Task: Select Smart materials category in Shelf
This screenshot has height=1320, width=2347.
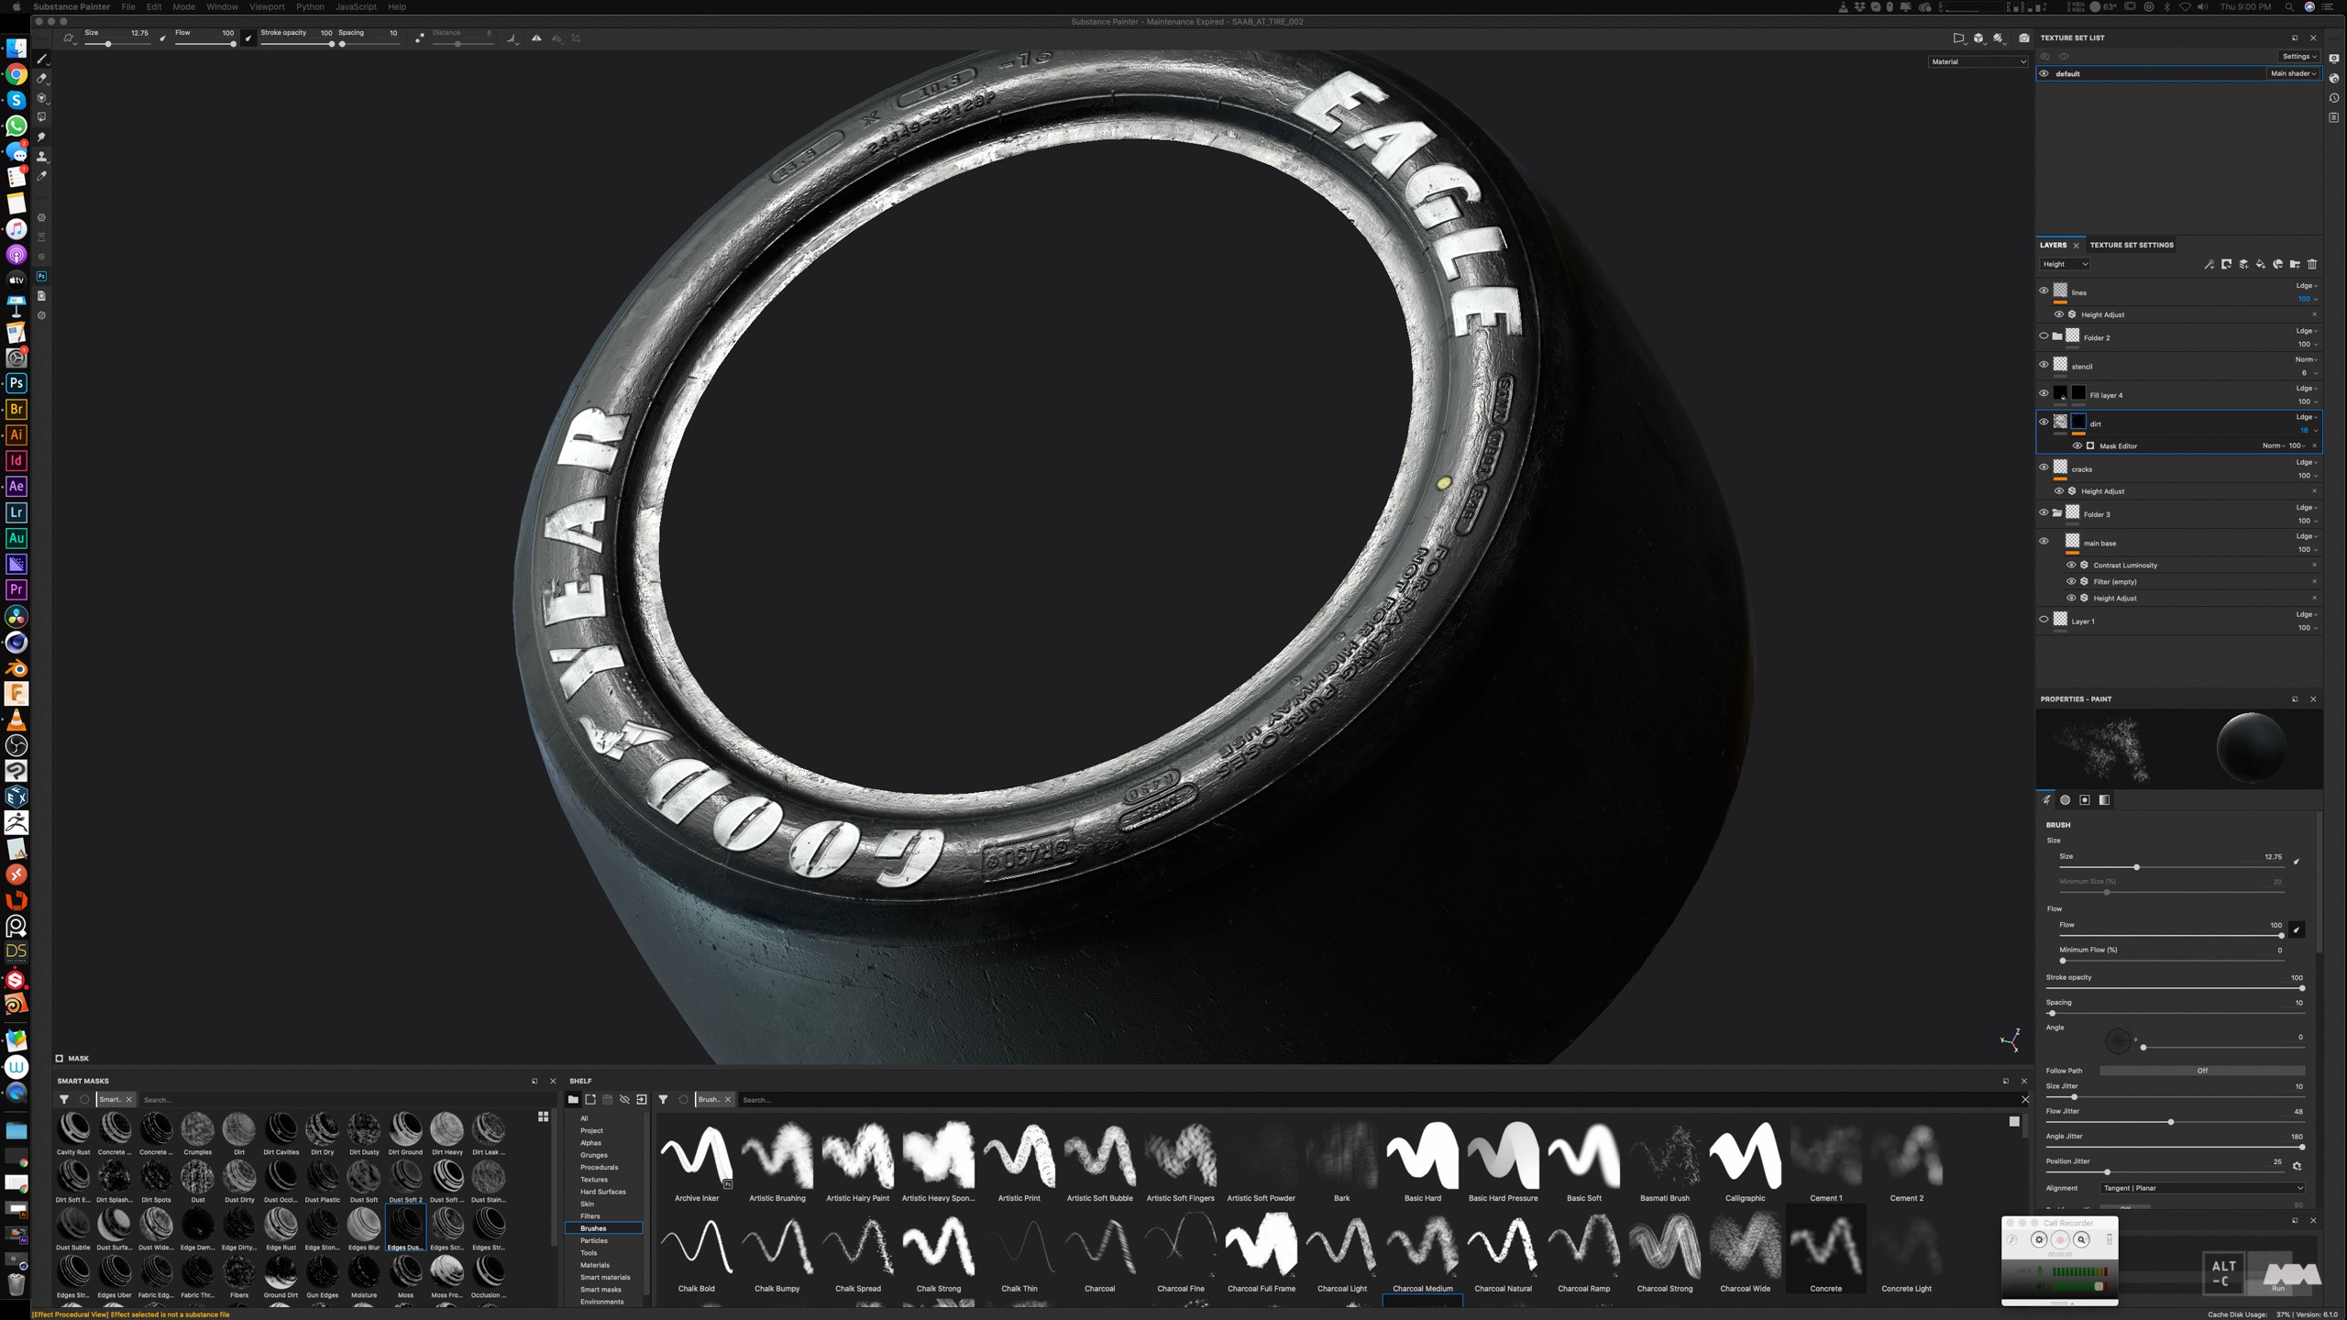Action: pos(605,1277)
